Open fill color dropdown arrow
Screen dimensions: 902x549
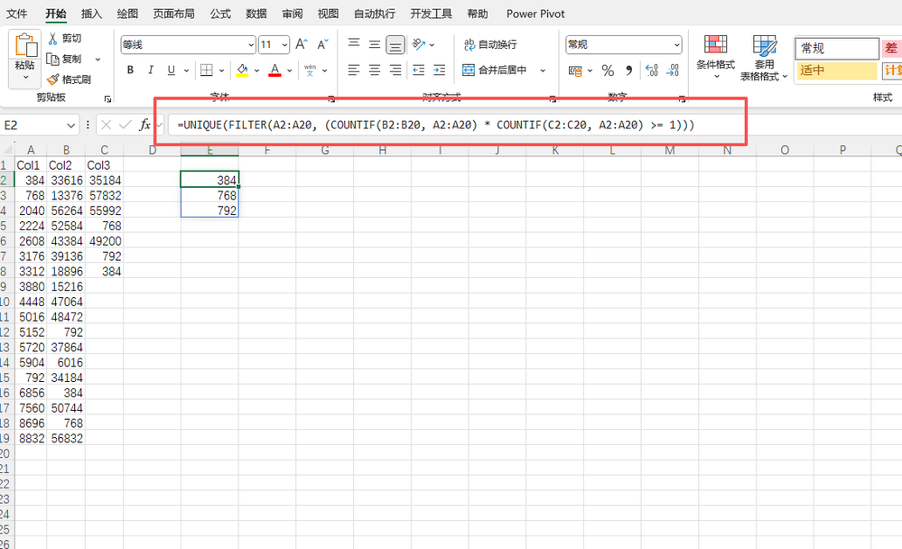click(256, 70)
